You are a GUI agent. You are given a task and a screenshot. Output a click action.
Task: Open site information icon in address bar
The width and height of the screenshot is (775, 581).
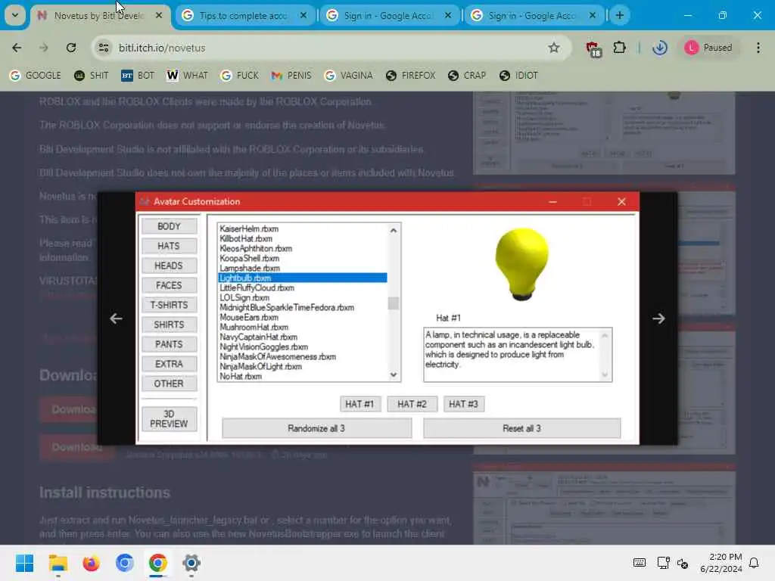point(103,48)
